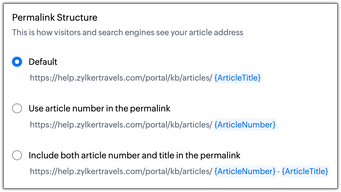Click the {ArticleTitle} tag under Default option

237,78
